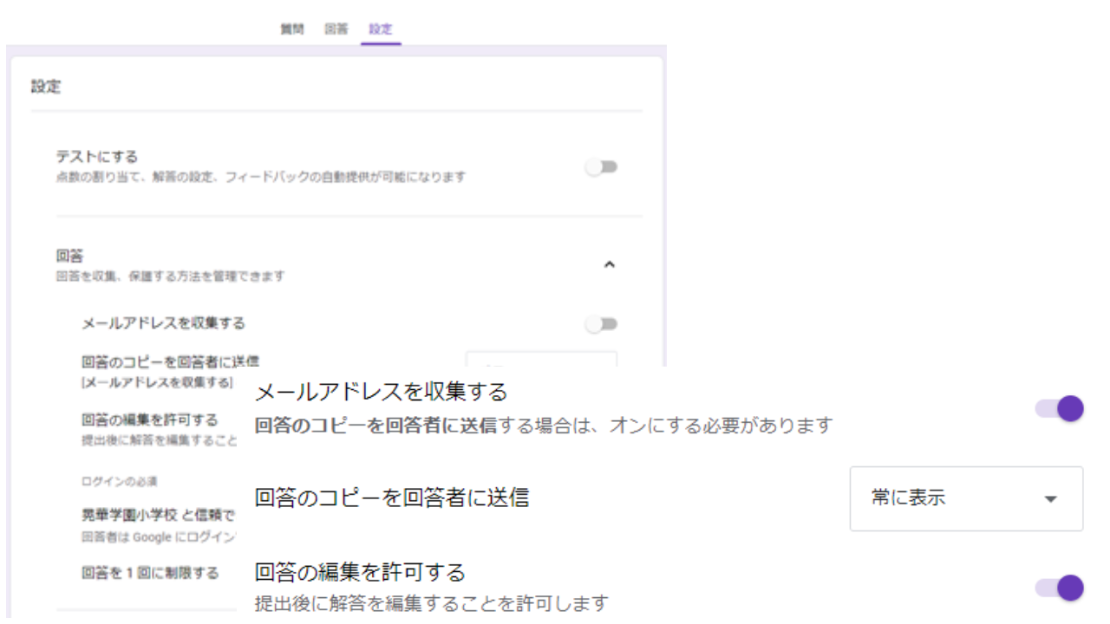Viewport: 1110px width, 624px height.
Task: Click the large 回答の編集を許可する label
Action: coord(359,572)
